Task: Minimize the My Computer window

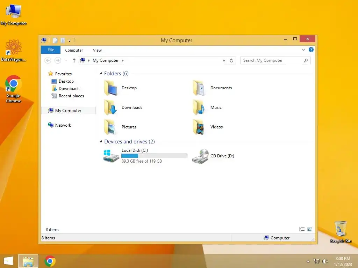Action: pos(286,39)
